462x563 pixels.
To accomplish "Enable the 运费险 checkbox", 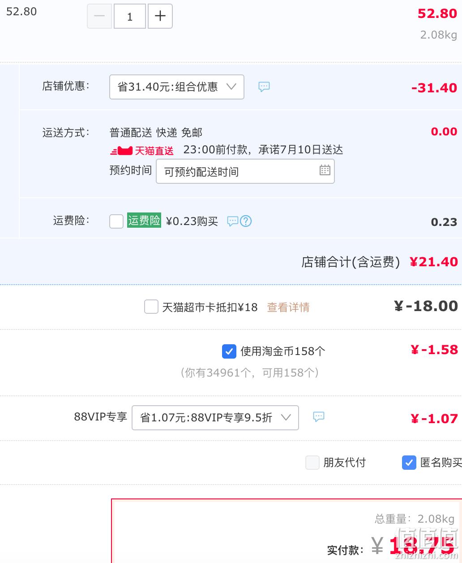I will point(116,221).
